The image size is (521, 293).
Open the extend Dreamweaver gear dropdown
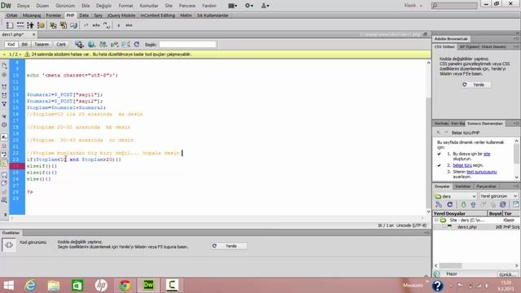tap(249, 6)
